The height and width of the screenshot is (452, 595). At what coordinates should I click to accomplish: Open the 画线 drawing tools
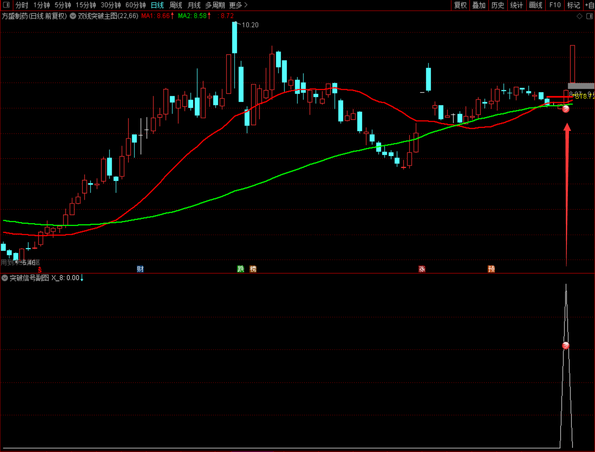click(x=536, y=5)
